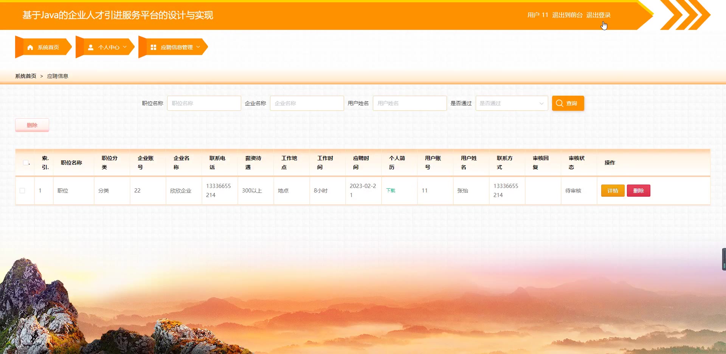Select the 用户姓名 search input

click(410, 103)
